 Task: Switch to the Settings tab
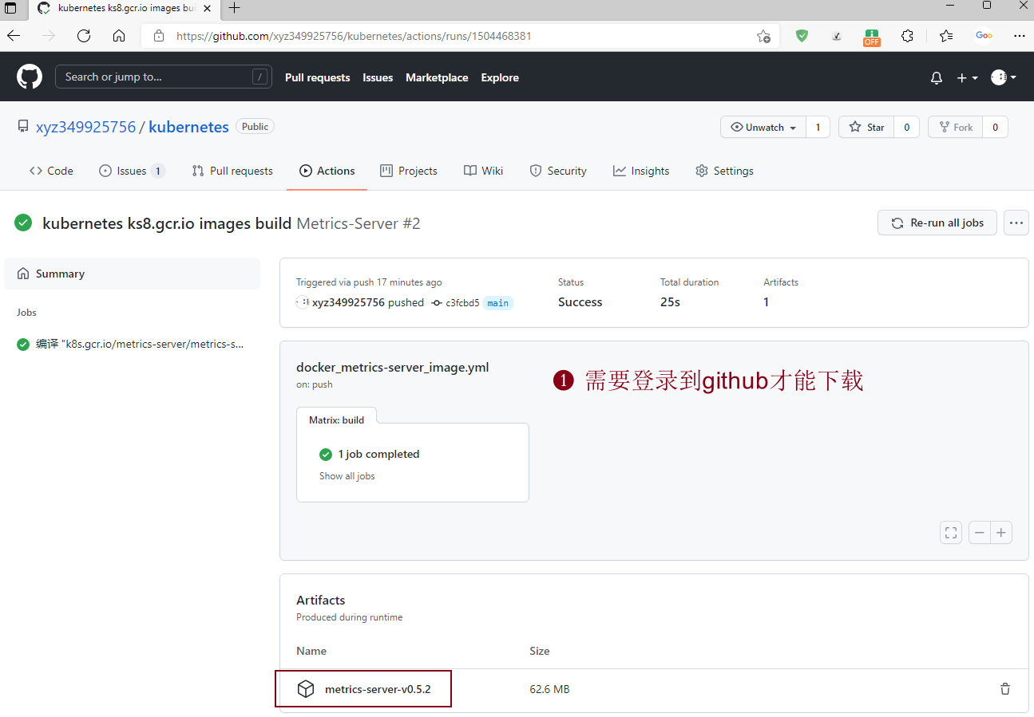(x=724, y=171)
